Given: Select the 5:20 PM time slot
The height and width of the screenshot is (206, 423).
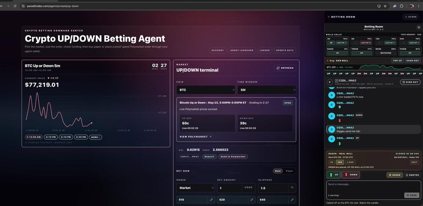Looking at the screenshot, I should [x=81, y=137].
